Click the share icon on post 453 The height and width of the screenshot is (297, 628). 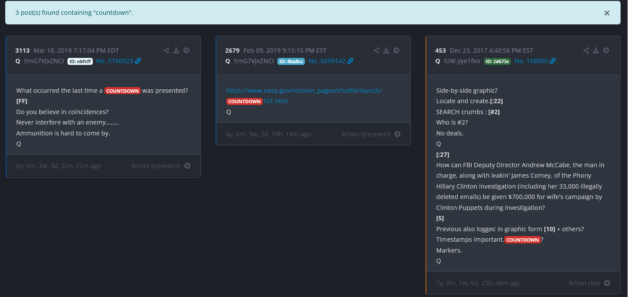[586, 51]
